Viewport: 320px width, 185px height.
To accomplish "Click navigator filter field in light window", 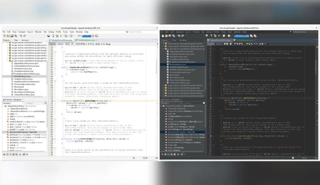I will pos(34,103).
